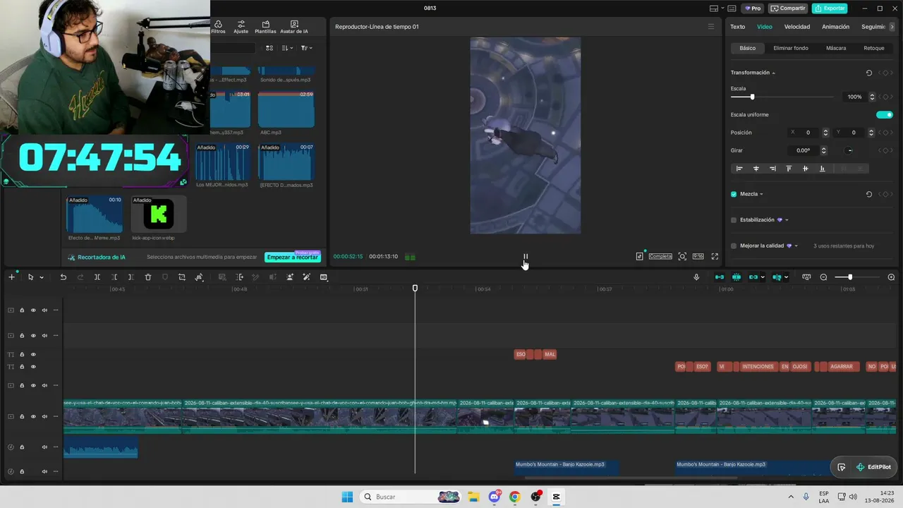Toggle the main track magnet in the timeline

pyautogui.click(x=720, y=277)
